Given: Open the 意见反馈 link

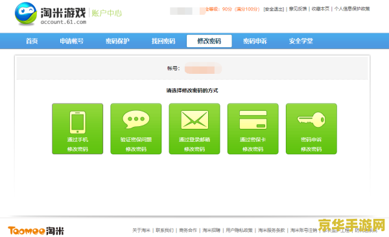Looking at the screenshot, I should pyautogui.click(x=298, y=9).
